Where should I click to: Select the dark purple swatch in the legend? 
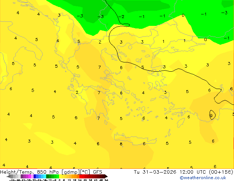22,176
